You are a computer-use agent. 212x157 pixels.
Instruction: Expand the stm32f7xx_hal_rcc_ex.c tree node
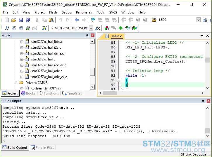[x=22, y=65]
